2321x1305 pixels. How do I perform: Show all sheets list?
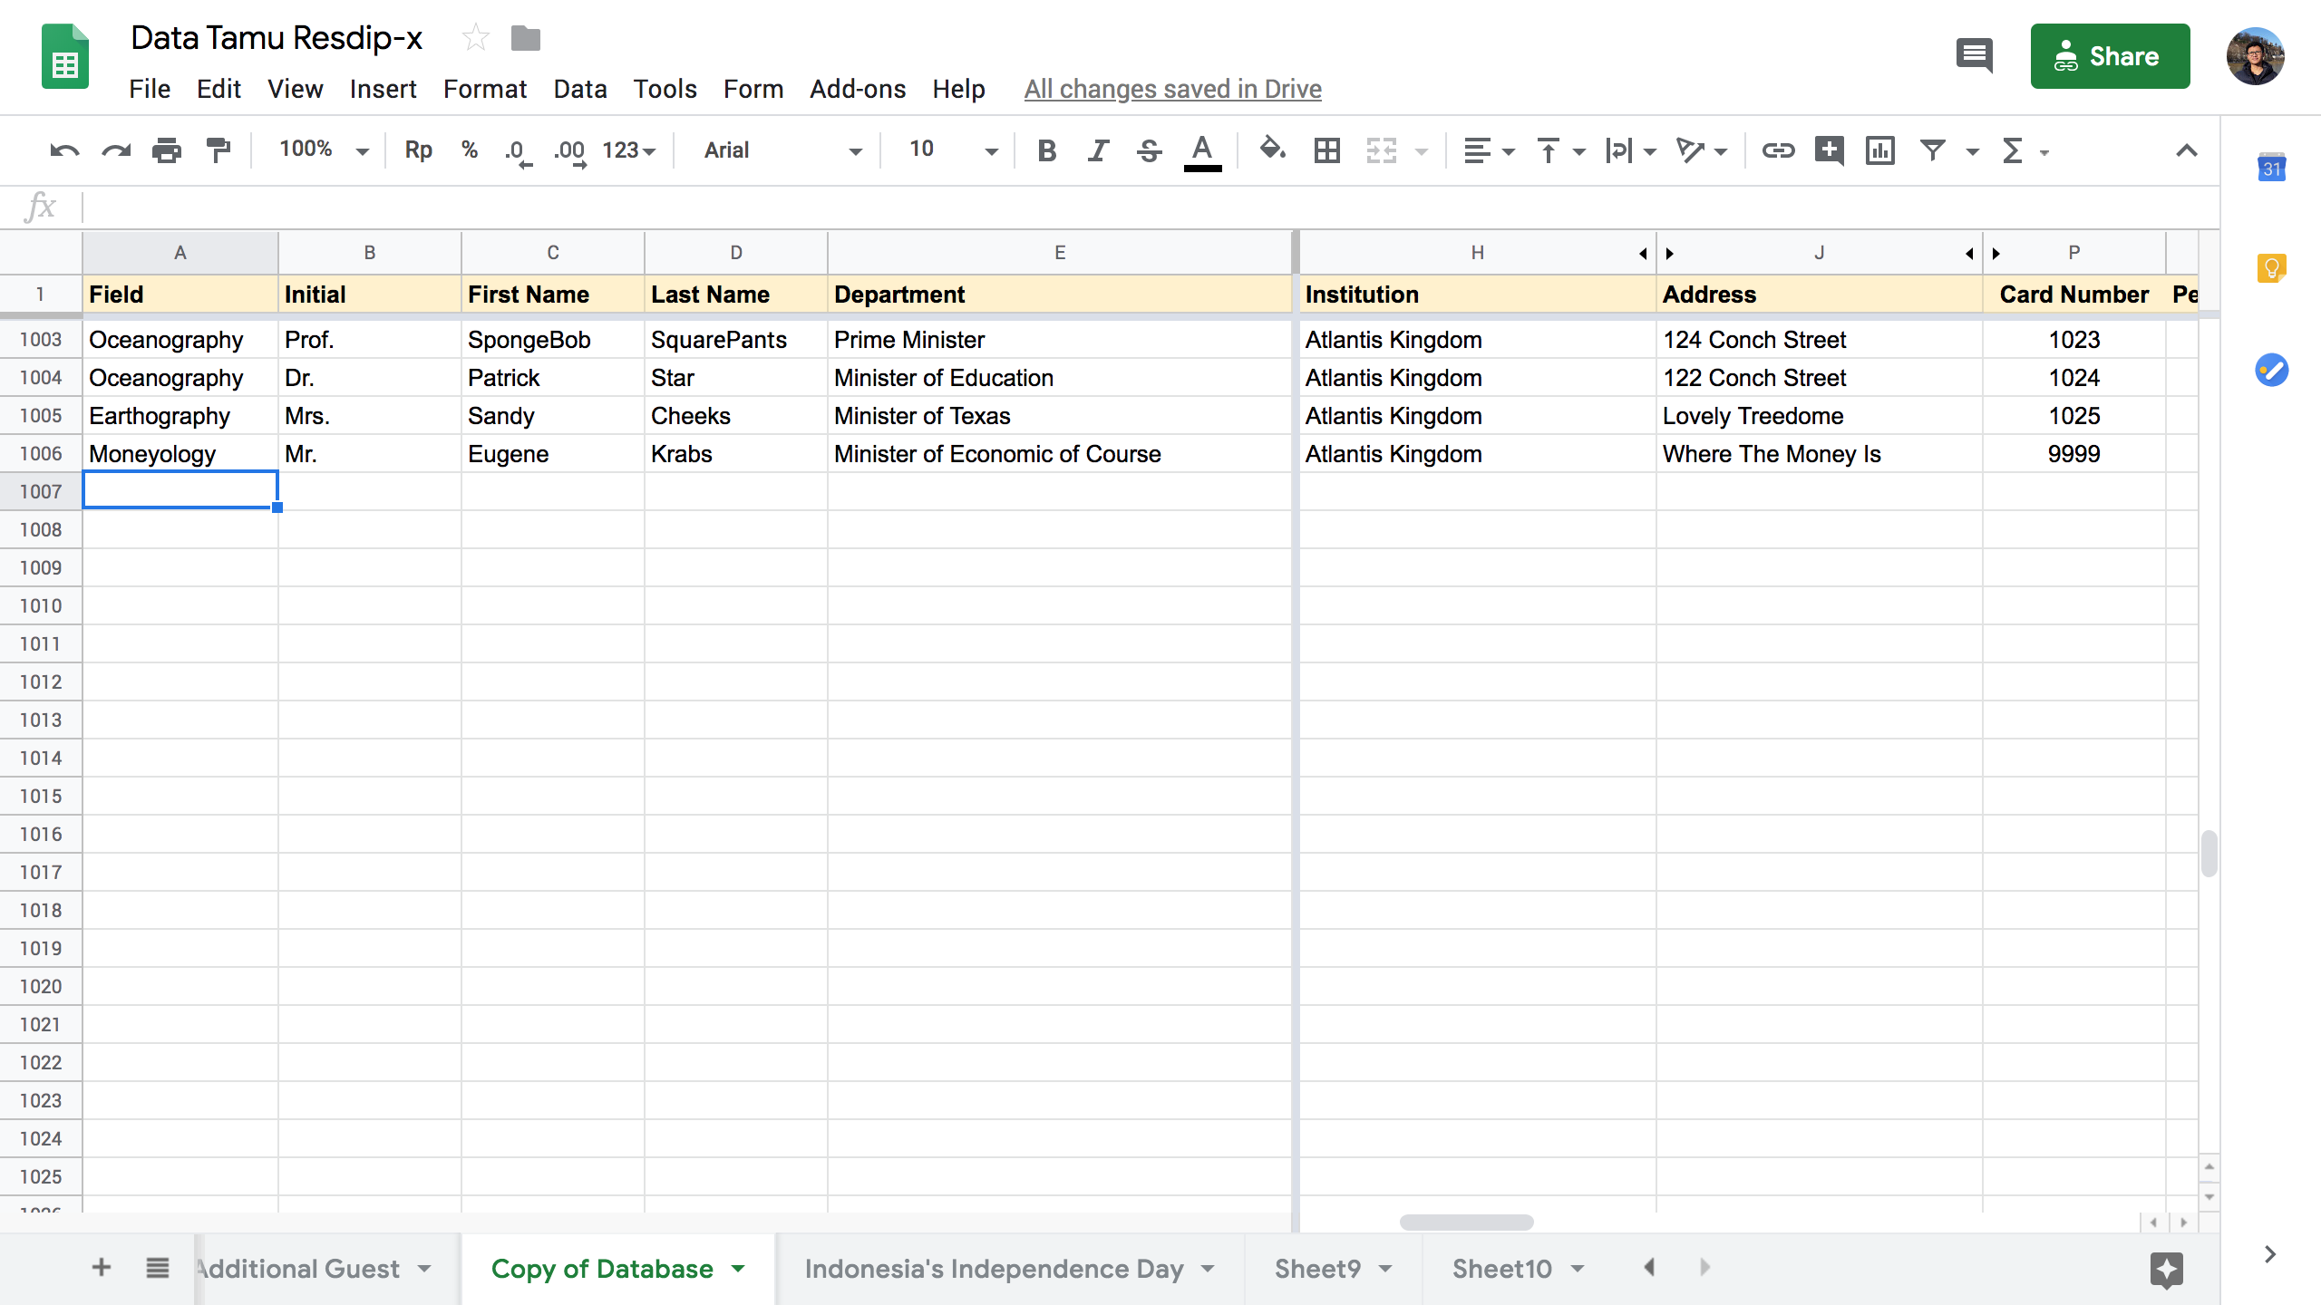pyautogui.click(x=158, y=1267)
